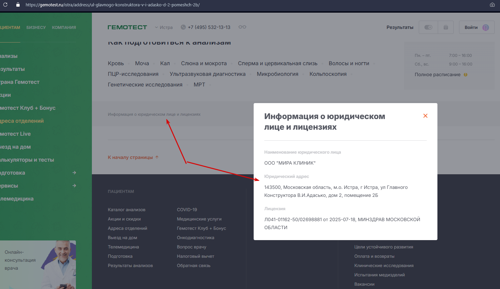500x289 pixels.
Task: Open Гемотест Live in the sidebar
Action: pos(15,134)
